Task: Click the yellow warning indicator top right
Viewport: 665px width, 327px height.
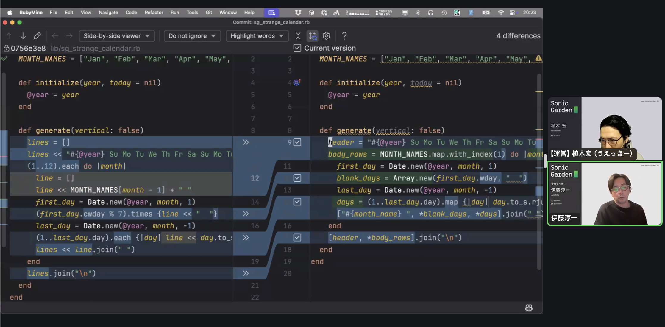Action: pos(538,58)
